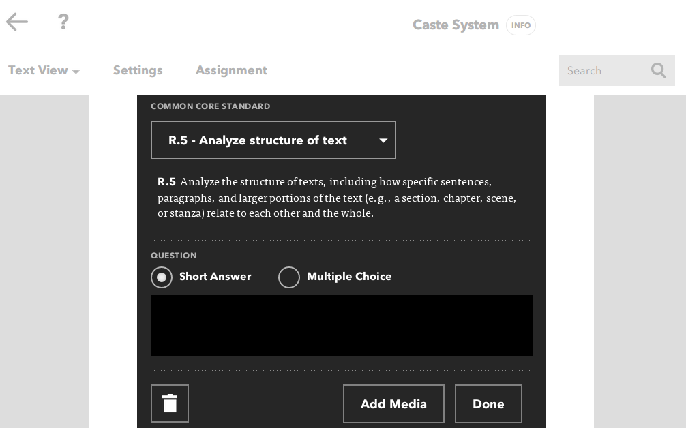Click the Caste System title
The height and width of the screenshot is (428, 686).
point(456,25)
